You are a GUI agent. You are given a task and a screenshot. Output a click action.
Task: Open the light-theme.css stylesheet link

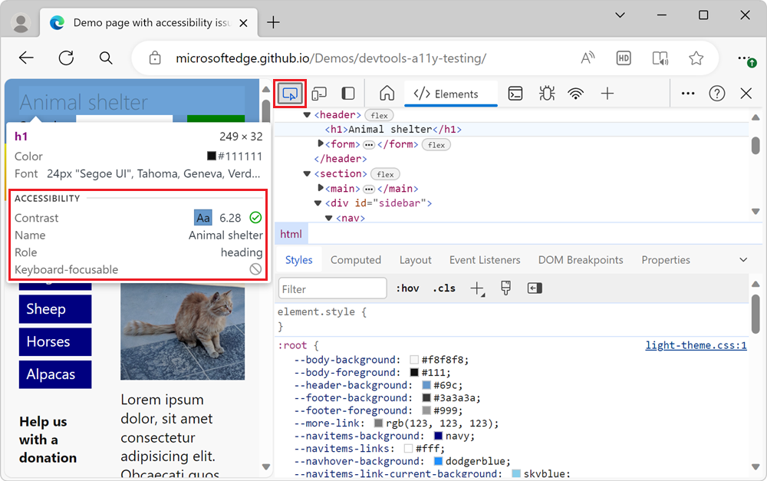[696, 345]
